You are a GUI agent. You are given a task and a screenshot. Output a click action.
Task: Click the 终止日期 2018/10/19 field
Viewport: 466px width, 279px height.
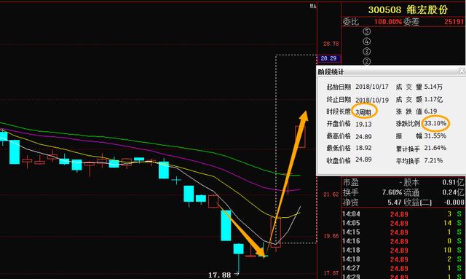point(358,100)
